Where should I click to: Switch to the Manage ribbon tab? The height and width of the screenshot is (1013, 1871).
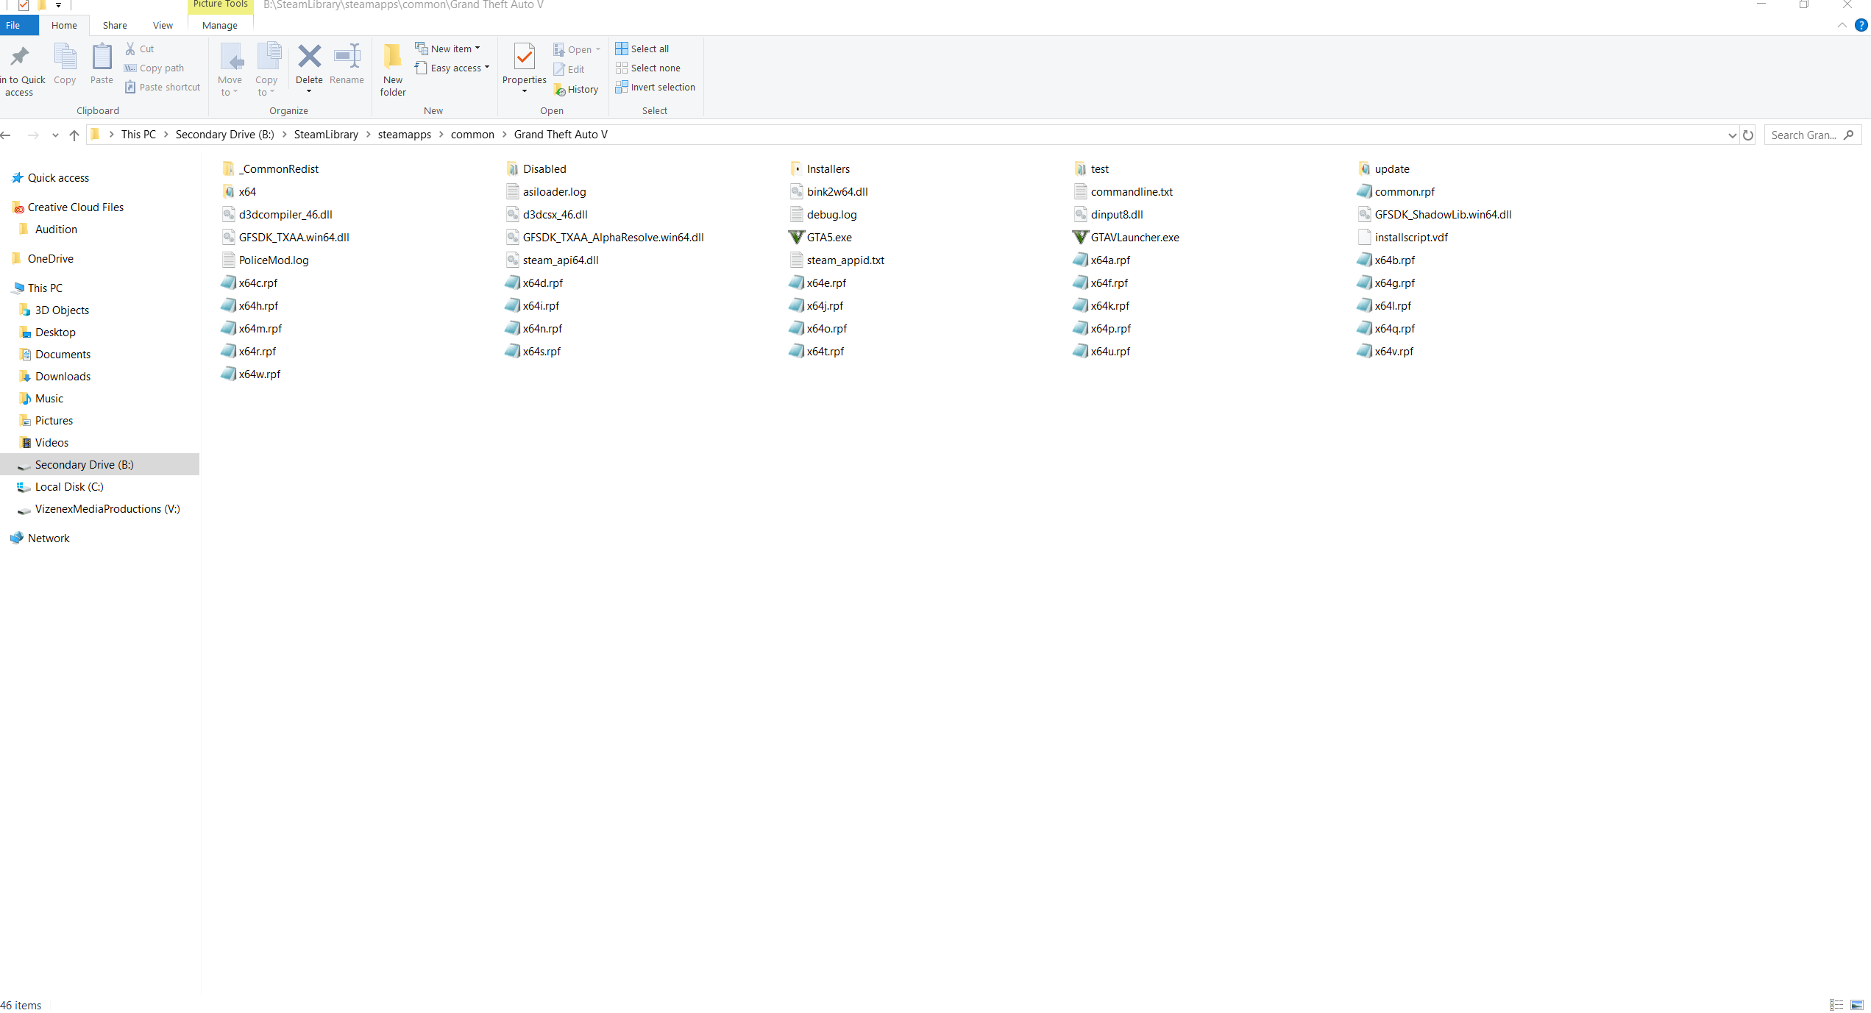tap(220, 25)
